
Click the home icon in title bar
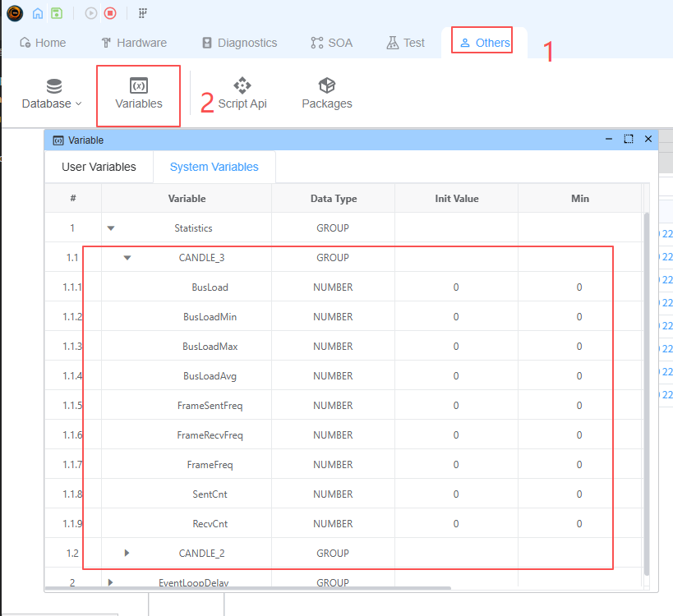point(38,13)
